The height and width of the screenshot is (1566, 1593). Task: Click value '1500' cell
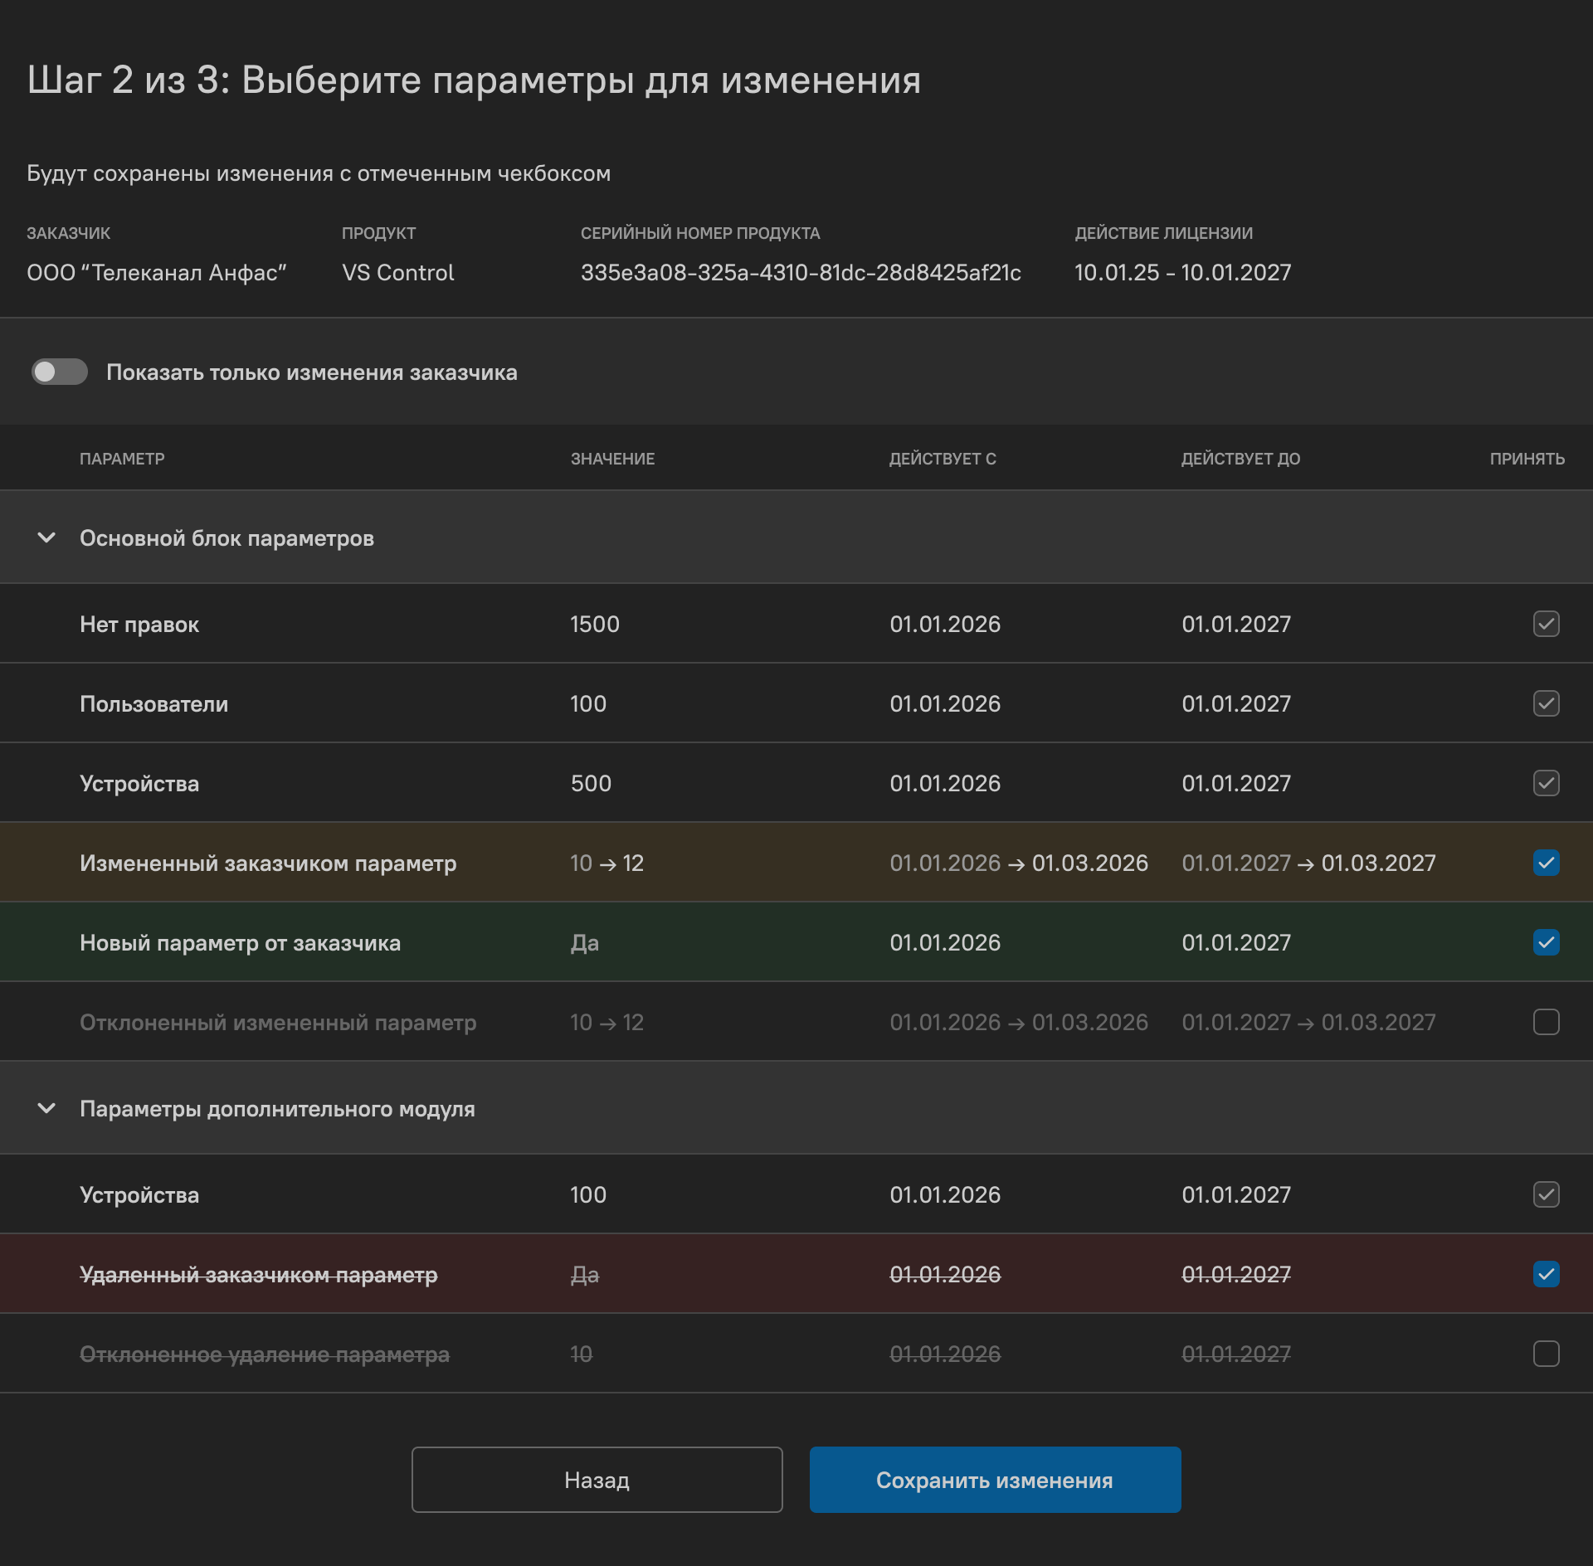click(x=595, y=624)
